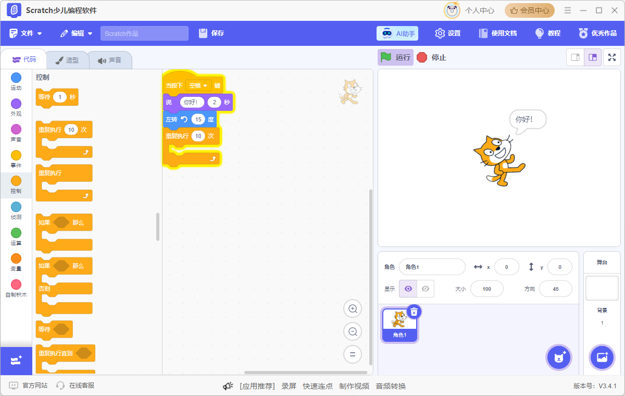
Task: Open the 变量 block category
Action: pos(16,263)
